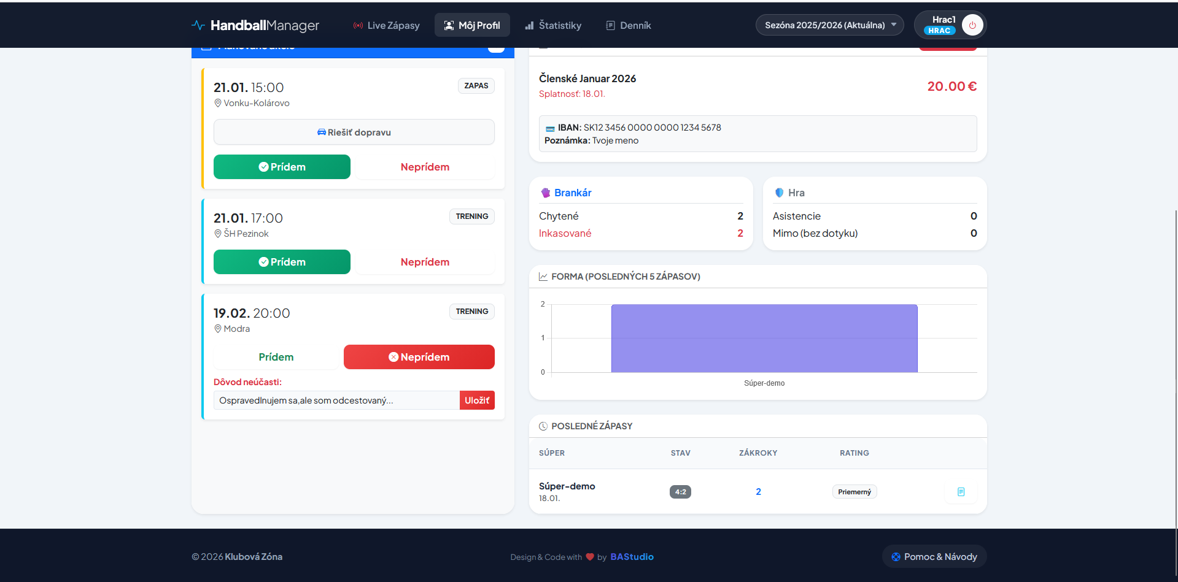
Task: Click the Riešiť dopravu button
Action: coord(354,132)
